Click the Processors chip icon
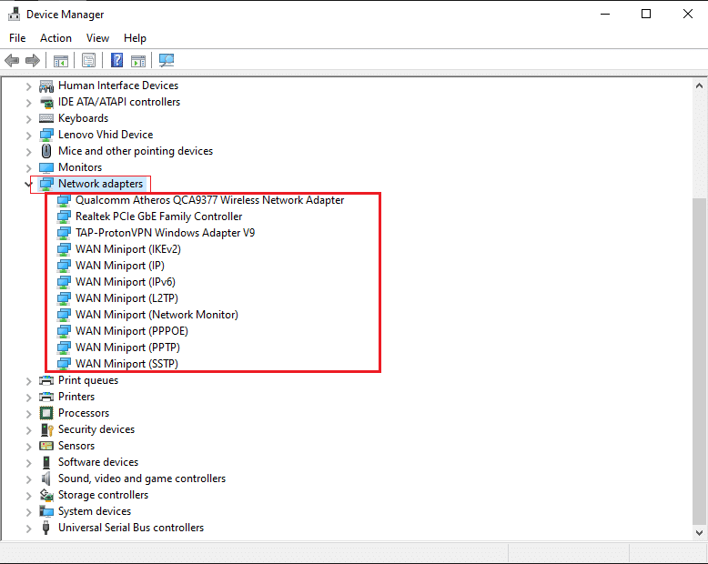Image resolution: width=708 pixels, height=564 pixels. [x=46, y=413]
